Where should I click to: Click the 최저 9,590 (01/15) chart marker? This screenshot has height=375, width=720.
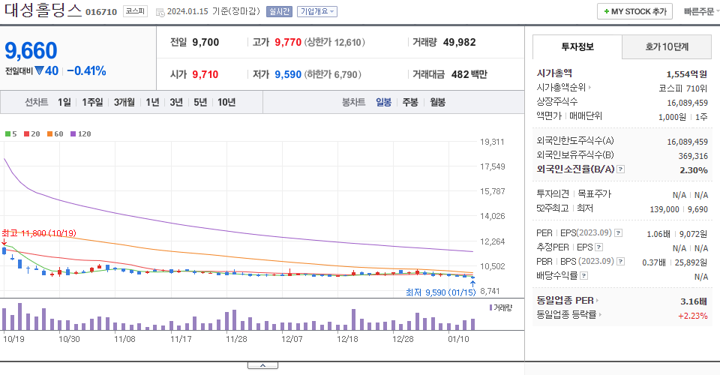[441, 292]
